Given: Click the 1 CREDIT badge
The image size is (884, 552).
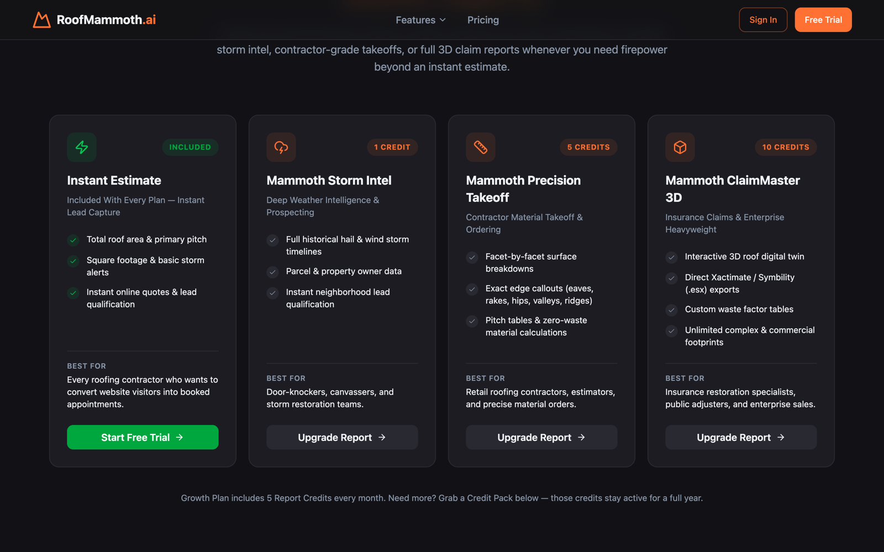Looking at the screenshot, I should (x=392, y=147).
